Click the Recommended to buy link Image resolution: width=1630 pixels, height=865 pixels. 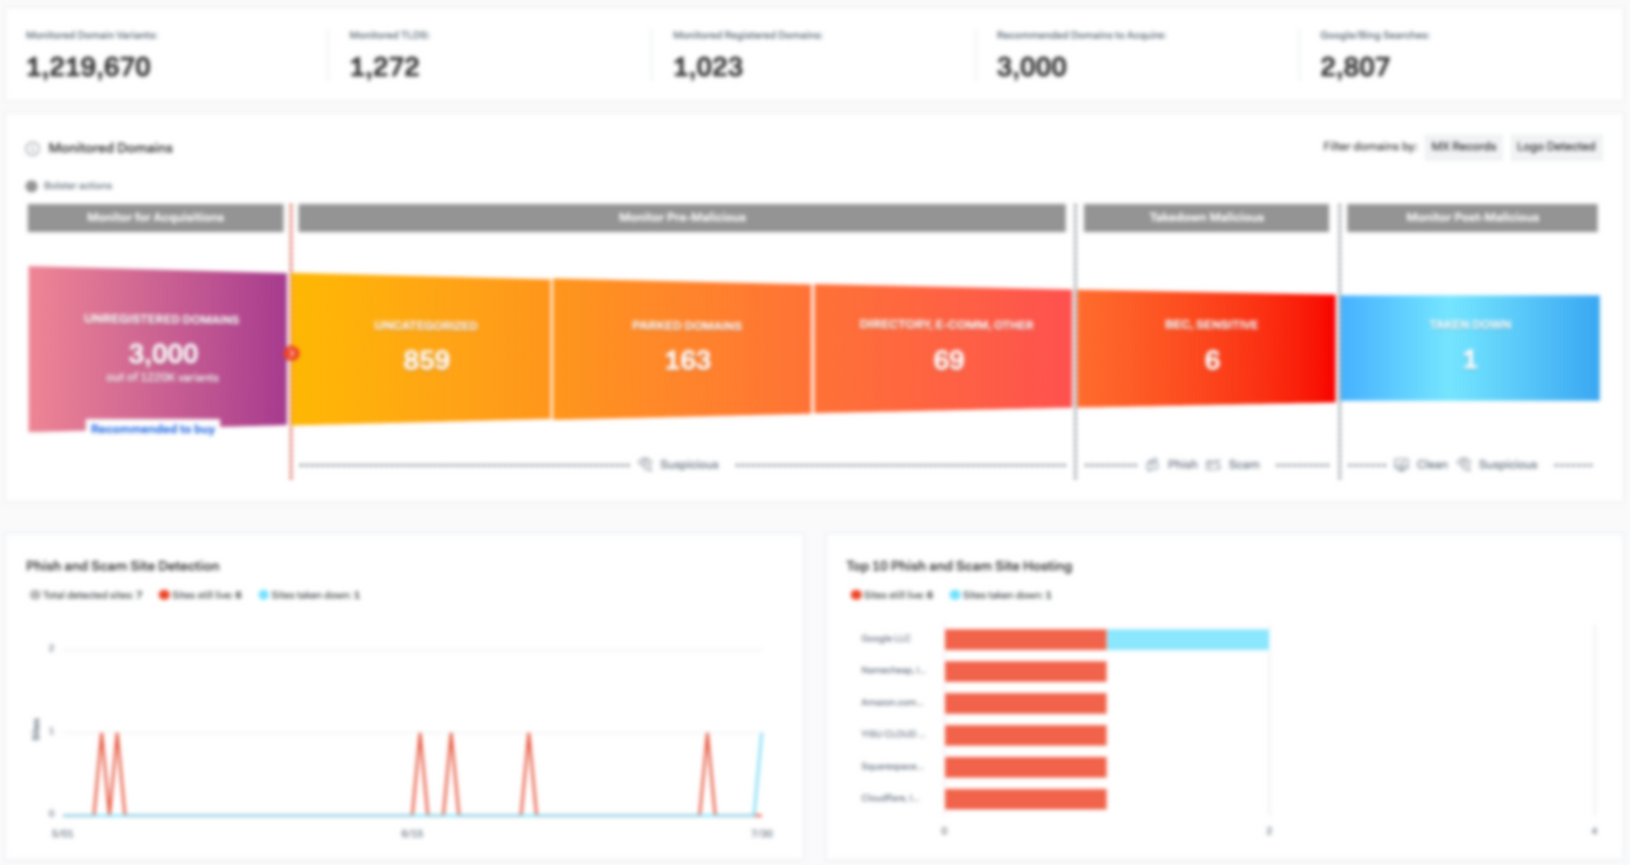tap(153, 429)
